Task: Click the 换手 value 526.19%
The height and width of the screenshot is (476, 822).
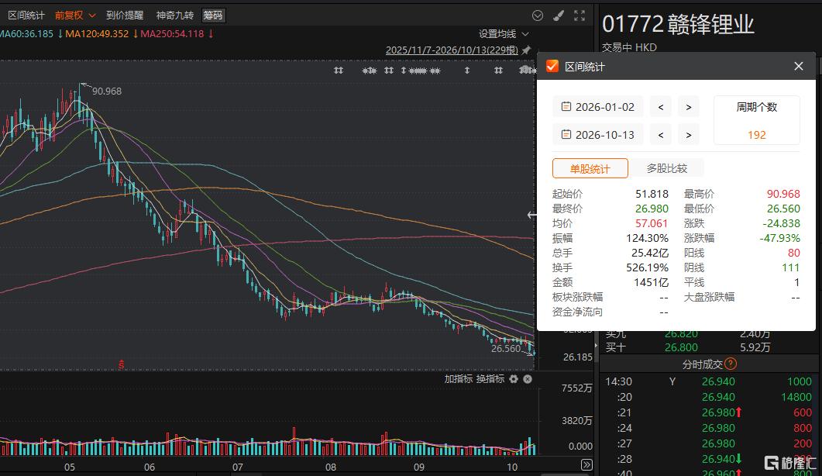Action: [647, 267]
